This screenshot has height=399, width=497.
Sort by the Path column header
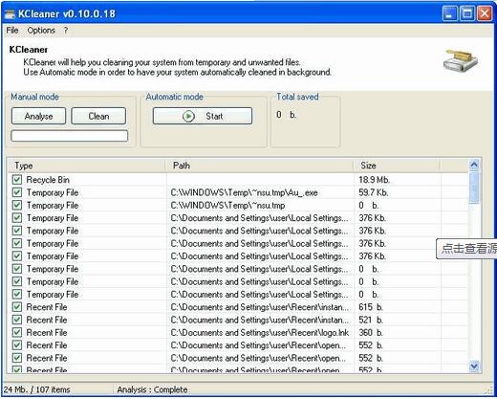pyautogui.click(x=259, y=166)
